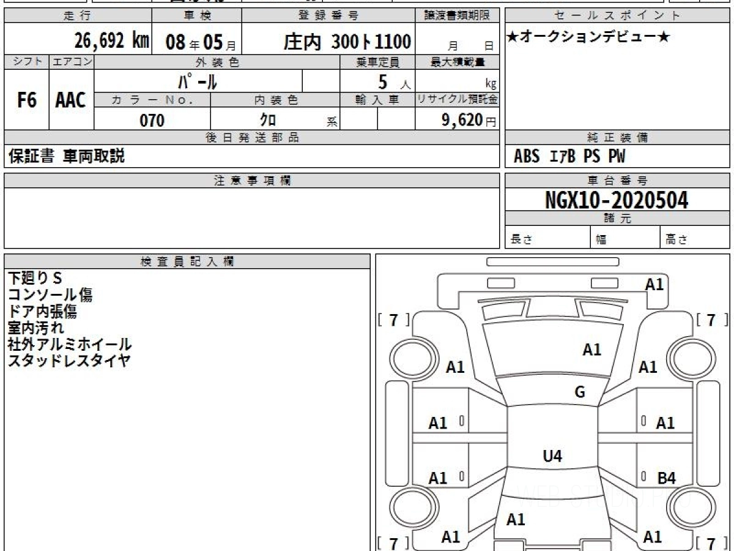
Task: Select recycle deposit amount 9,620円
Action: (469, 120)
